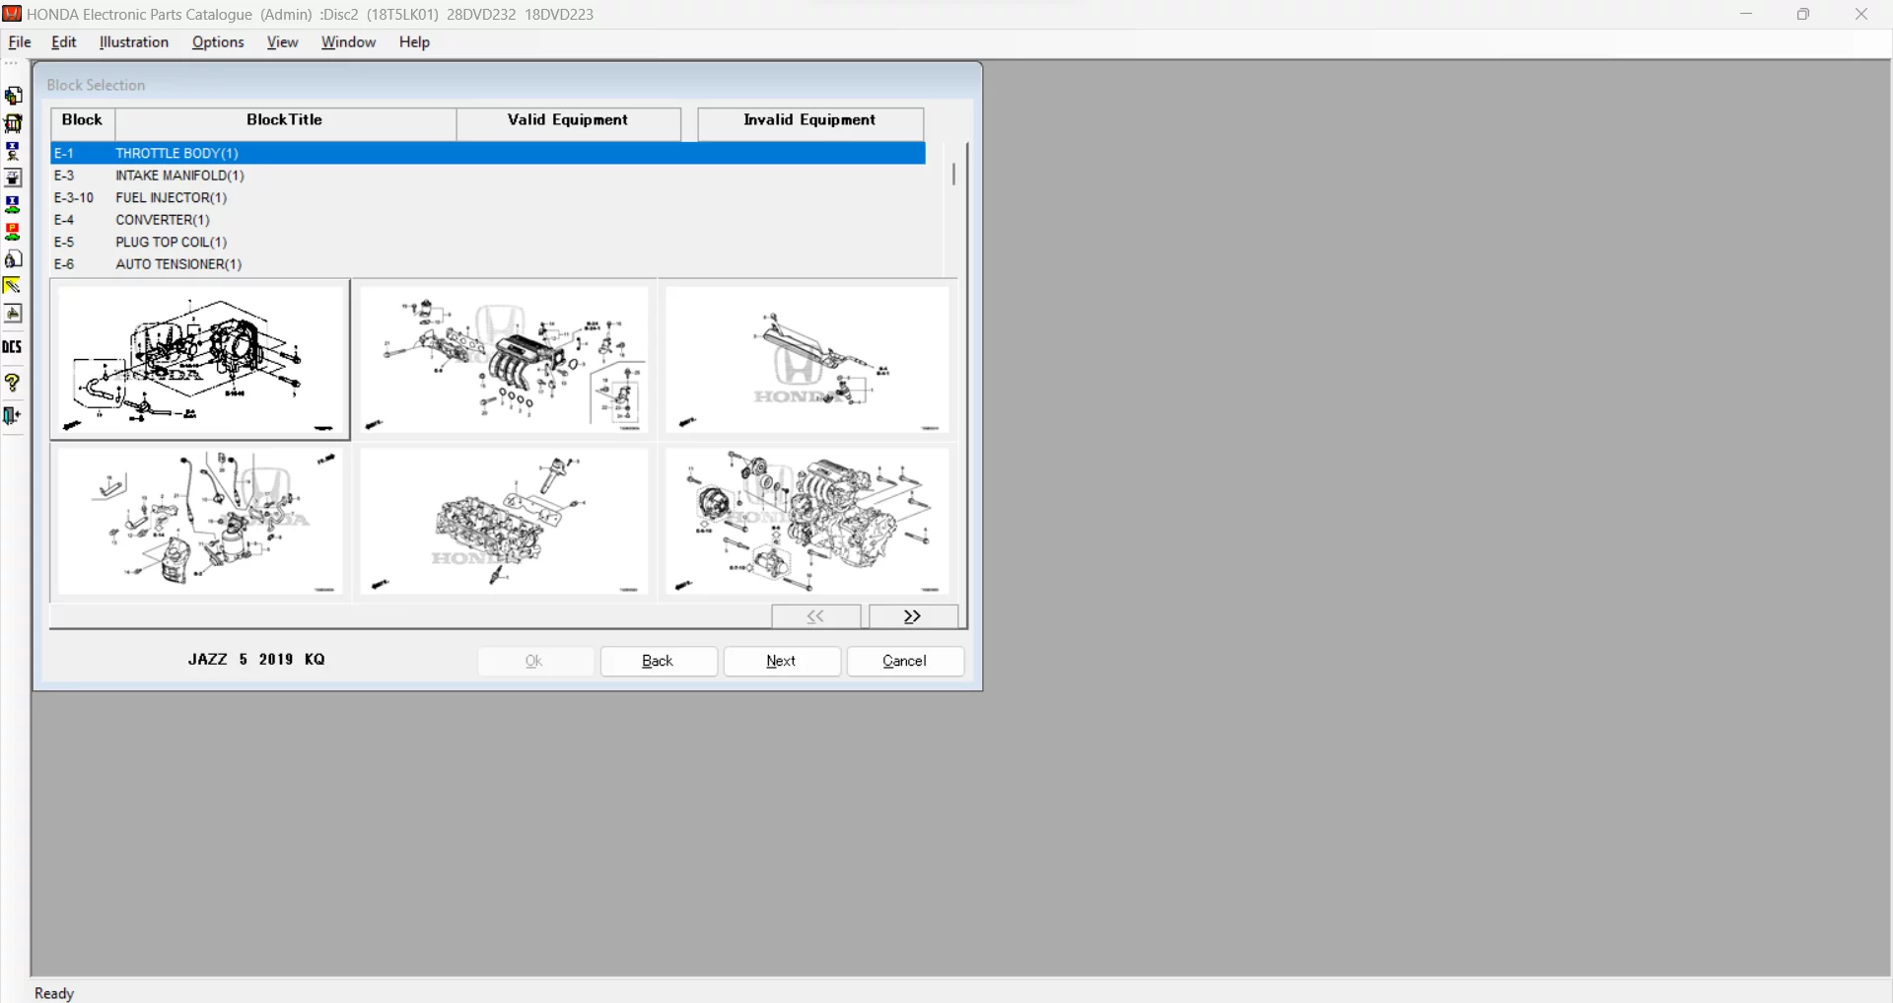Screen dimensions: 1893x1003
Task: Select the INTAKE MANIFOLD(1) block row
Action: (179, 176)
